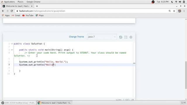Reload the HackerRank page

tap(12, 11)
